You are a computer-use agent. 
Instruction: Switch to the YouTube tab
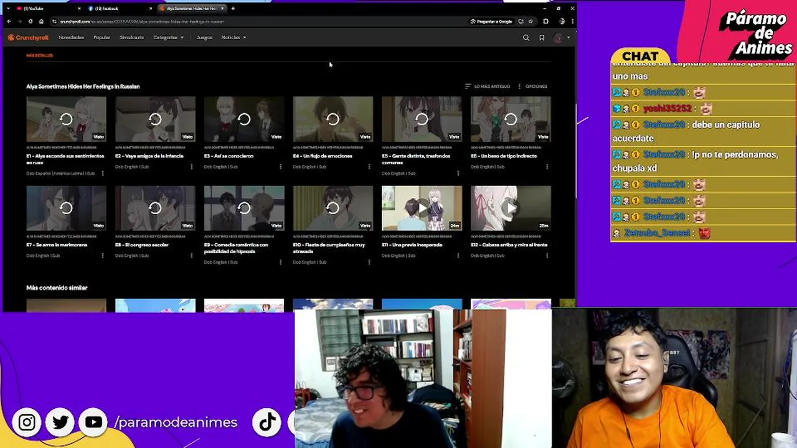pos(47,9)
